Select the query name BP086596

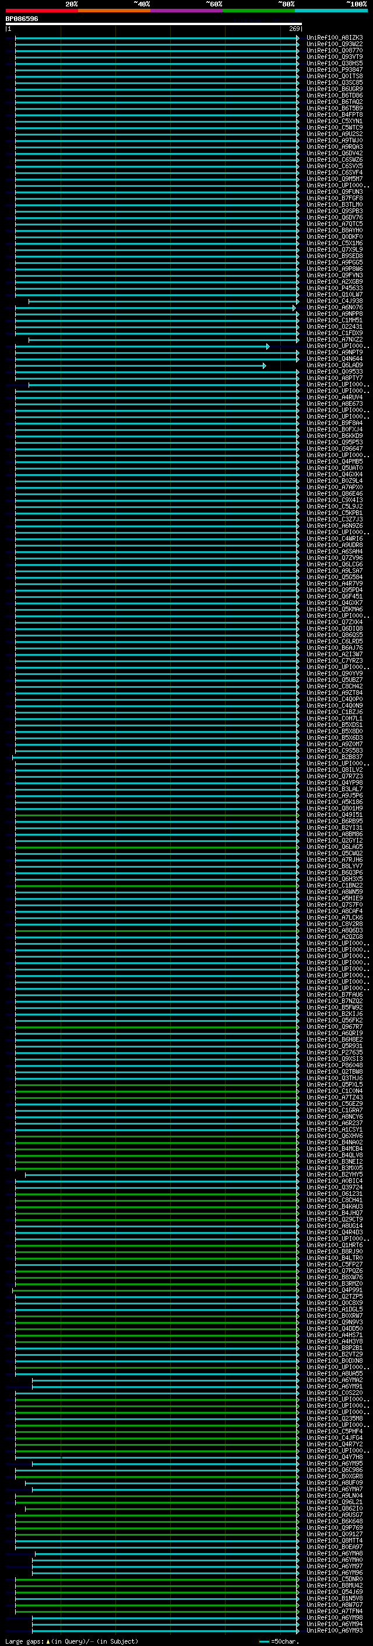[22, 19]
